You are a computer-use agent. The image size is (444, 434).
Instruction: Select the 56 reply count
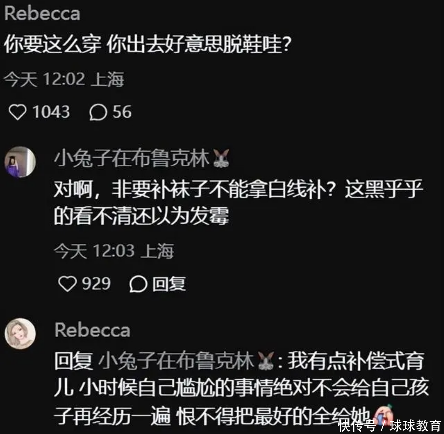tap(122, 112)
